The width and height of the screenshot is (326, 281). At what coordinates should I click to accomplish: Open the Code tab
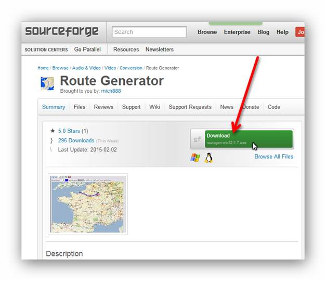(x=273, y=107)
